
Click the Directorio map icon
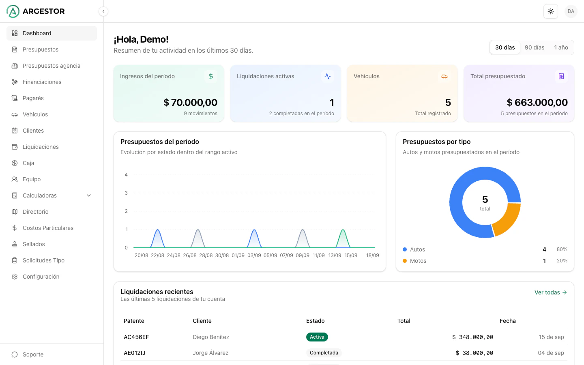click(15, 212)
